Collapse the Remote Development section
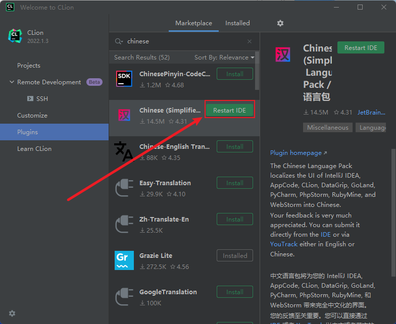The width and height of the screenshot is (396, 324). tap(12, 82)
